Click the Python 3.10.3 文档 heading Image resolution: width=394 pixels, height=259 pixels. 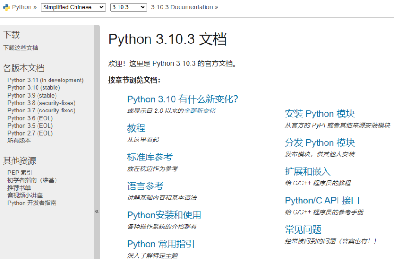(x=168, y=39)
